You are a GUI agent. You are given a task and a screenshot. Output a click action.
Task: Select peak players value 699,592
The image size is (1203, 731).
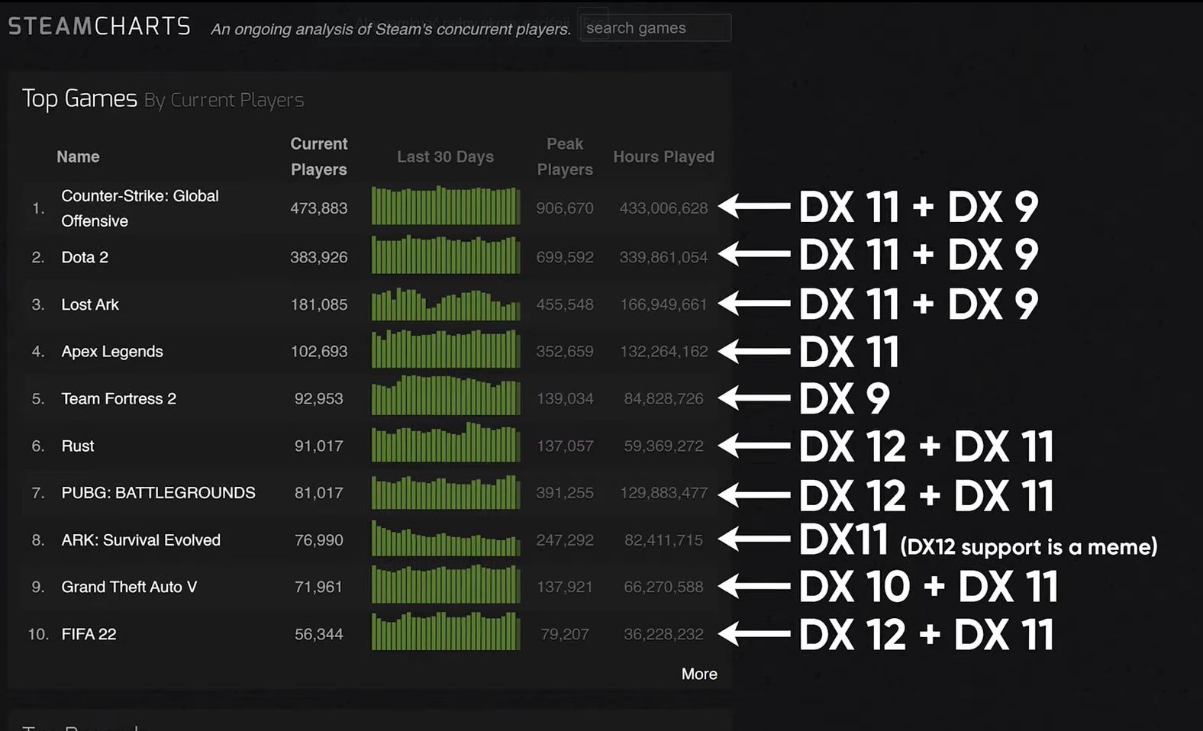point(565,257)
